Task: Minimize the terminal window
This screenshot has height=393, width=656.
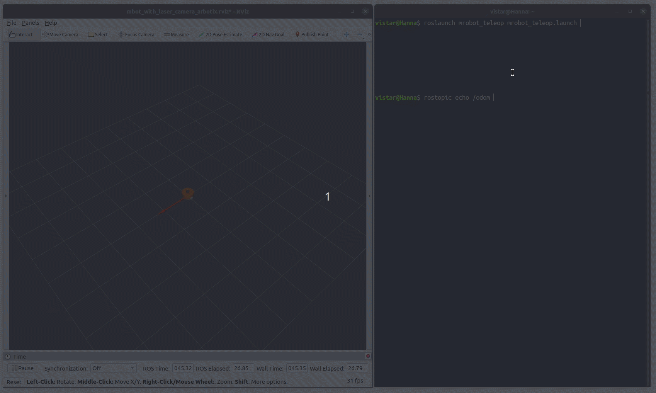Action: coord(617,12)
